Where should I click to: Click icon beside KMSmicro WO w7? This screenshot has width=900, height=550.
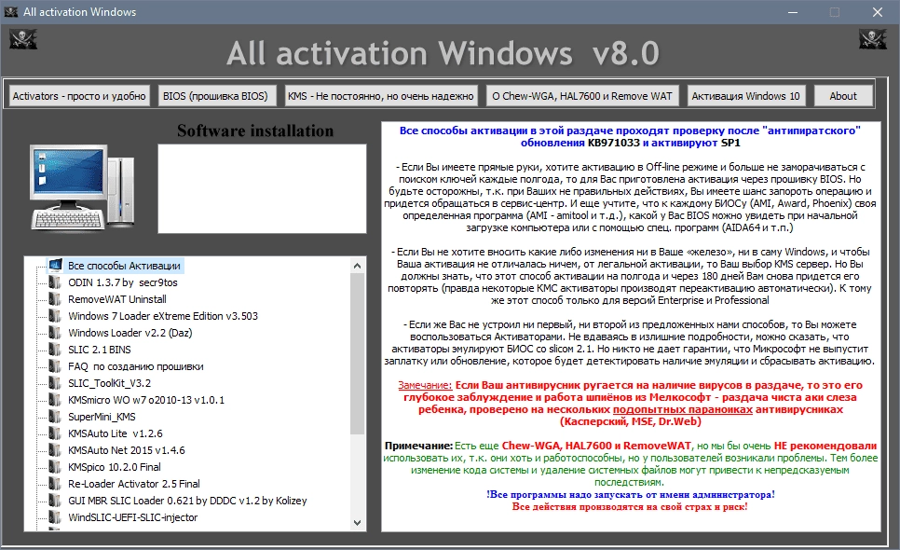[x=55, y=400]
